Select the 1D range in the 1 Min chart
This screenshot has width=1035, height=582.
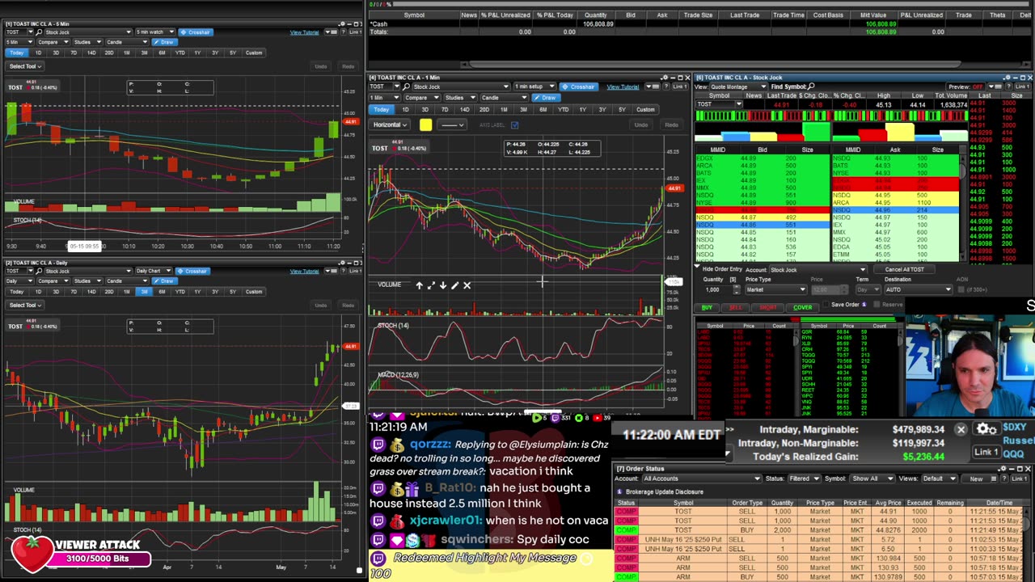(405, 110)
